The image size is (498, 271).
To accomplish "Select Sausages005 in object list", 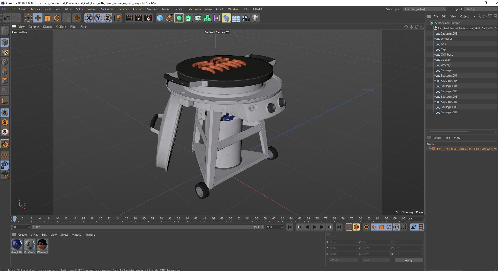I will point(449,91).
